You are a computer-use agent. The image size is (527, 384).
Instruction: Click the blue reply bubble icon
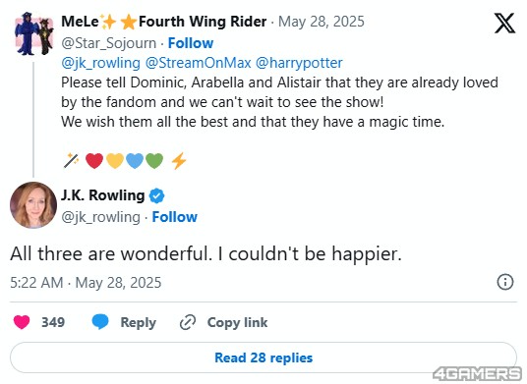[100, 322]
